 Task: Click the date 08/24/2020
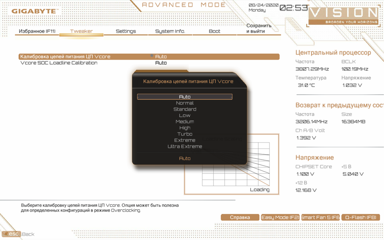pyautogui.click(x=264, y=5)
